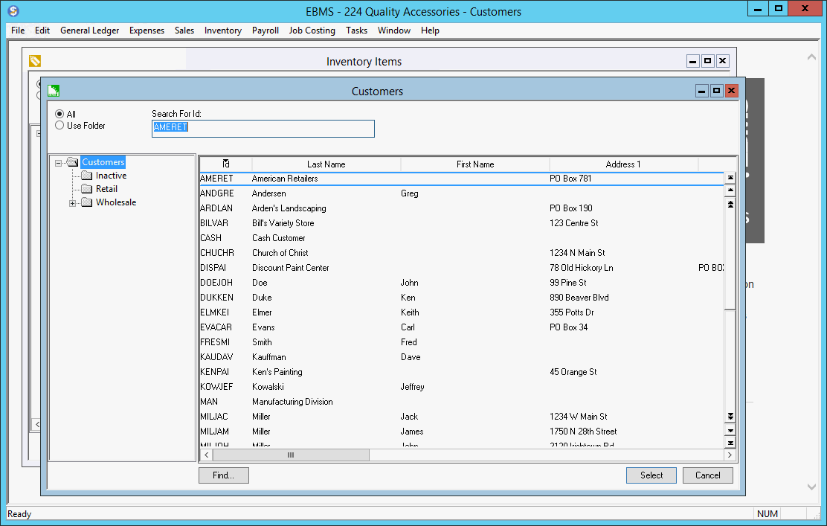The height and width of the screenshot is (526, 827).
Task: Select the Retail folder in tree
Action: click(x=106, y=189)
